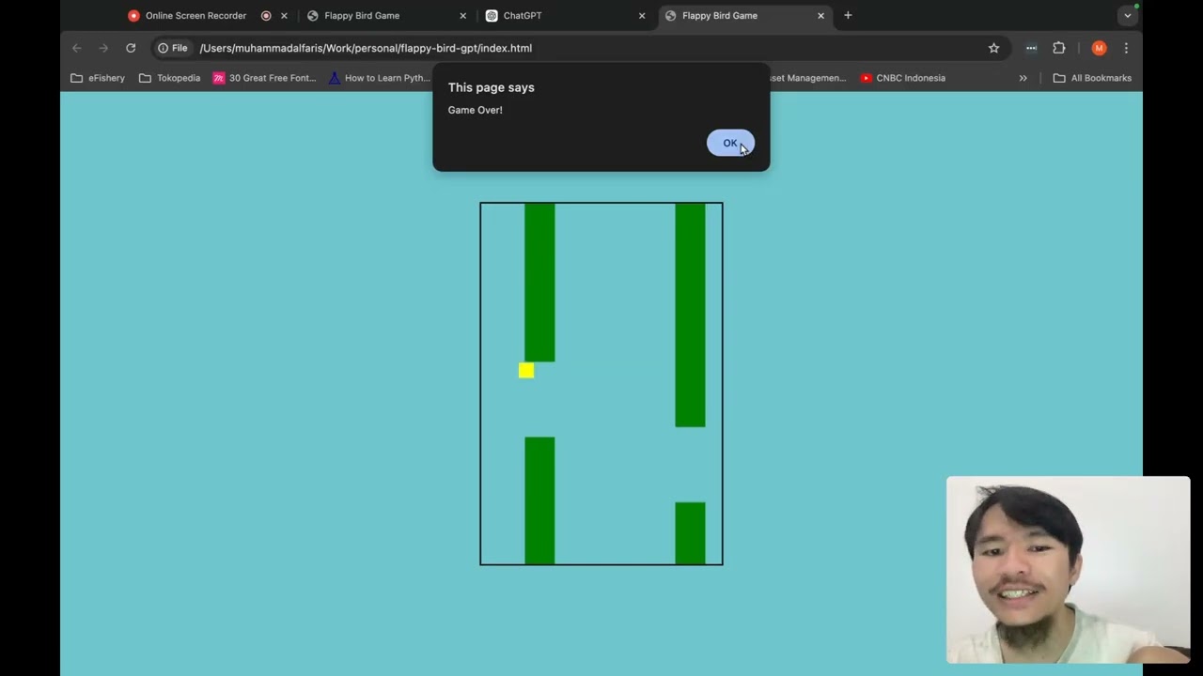The height and width of the screenshot is (676, 1203).
Task: Switch to the Online Screen Recorder tab
Action: [x=195, y=16]
